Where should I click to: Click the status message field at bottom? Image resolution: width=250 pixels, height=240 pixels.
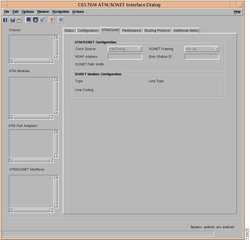point(108,234)
